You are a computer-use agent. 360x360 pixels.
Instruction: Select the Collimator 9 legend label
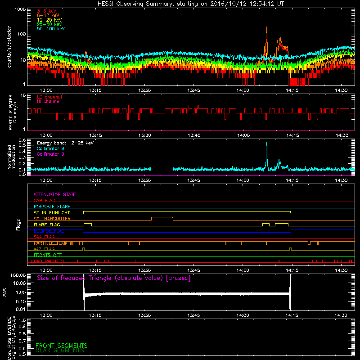(x=50, y=154)
